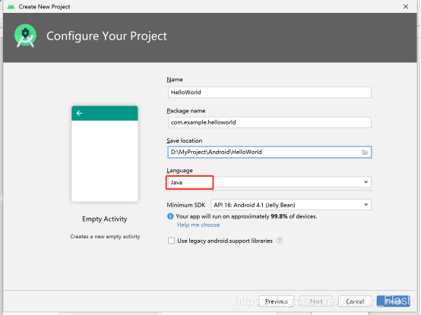Click the Android icon in the title bar
This screenshot has height=315, width=421.
(x=11, y=7)
